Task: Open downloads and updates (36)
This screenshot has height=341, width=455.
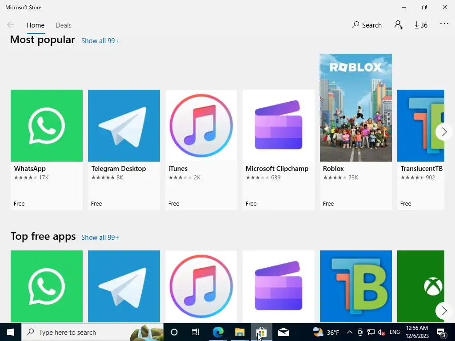Action: pos(421,25)
